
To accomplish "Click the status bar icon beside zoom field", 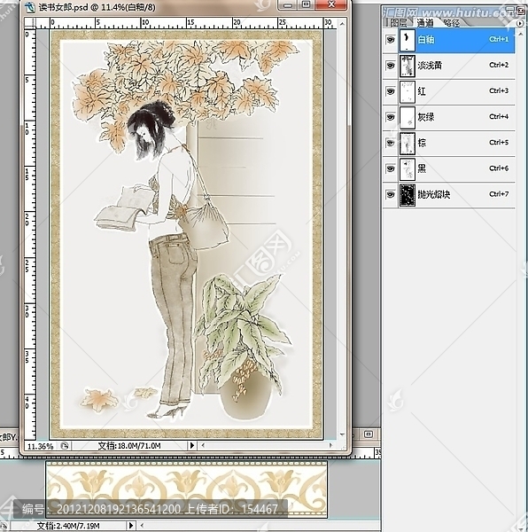I will coord(65,446).
